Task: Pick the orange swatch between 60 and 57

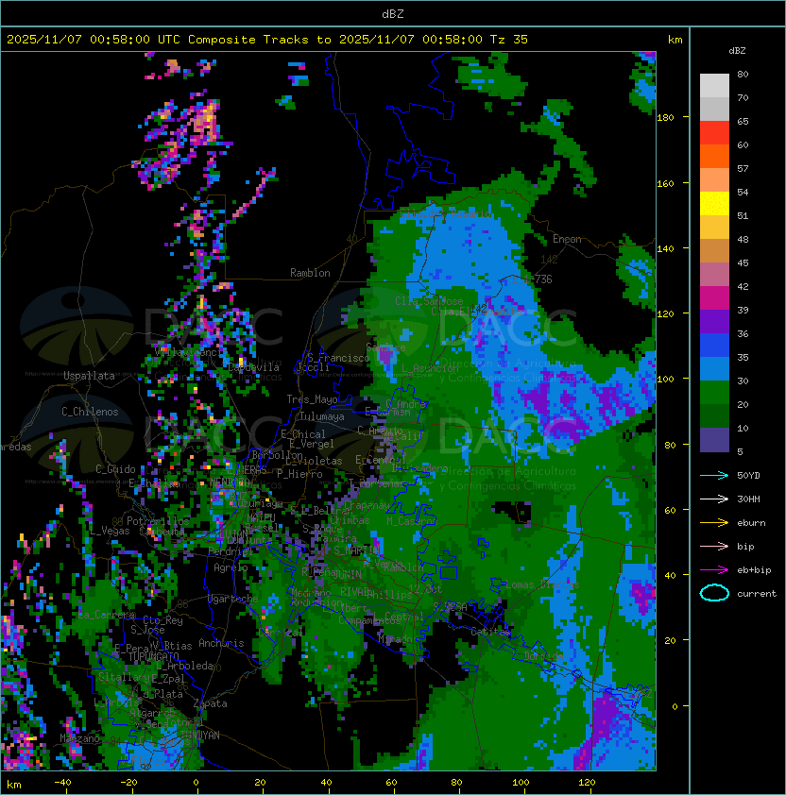Action: 714,156
